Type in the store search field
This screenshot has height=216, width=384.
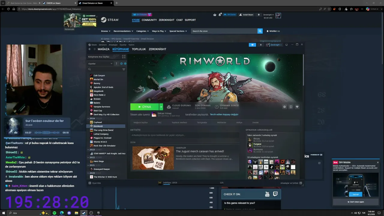pyautogui.click(x=224, y=31)
